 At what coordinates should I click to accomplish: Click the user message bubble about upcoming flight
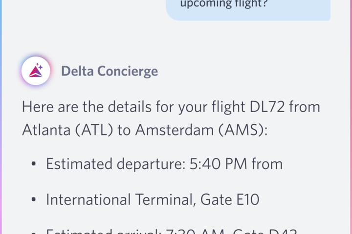click(x=248, y=7)
